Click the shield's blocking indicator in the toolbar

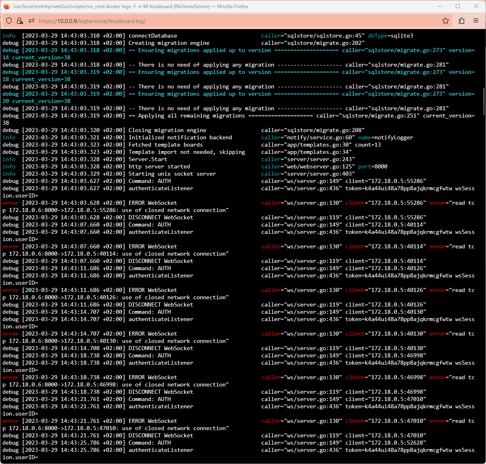pyautogui.click(x=8, y=21)
